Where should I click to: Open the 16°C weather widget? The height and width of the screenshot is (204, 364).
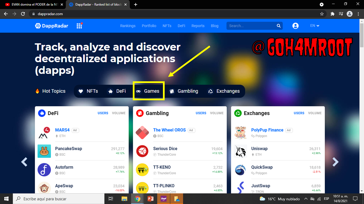pos(280,199)
